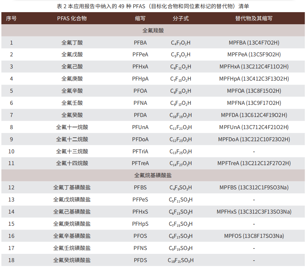Click the PFPeA abbreviation cell
Screen dimensions: 308x276
pyautogui.click(x=140, y=55)
